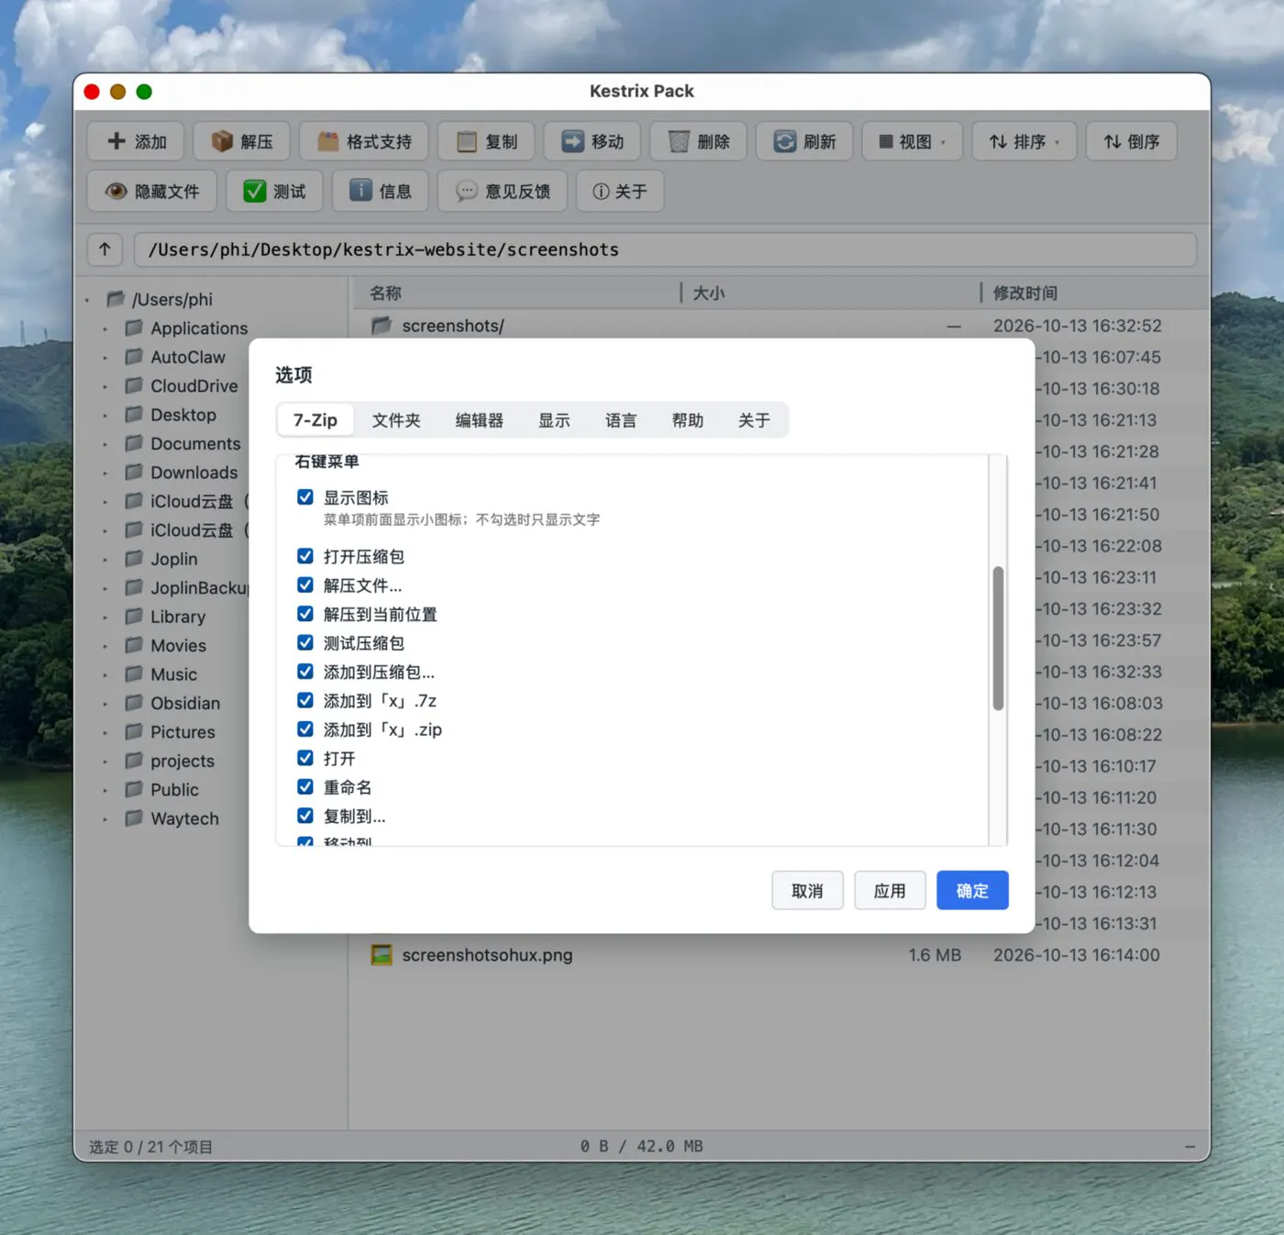Click the 添加 (Add) toolbar icon
1284x1235 pixels.
116,141
